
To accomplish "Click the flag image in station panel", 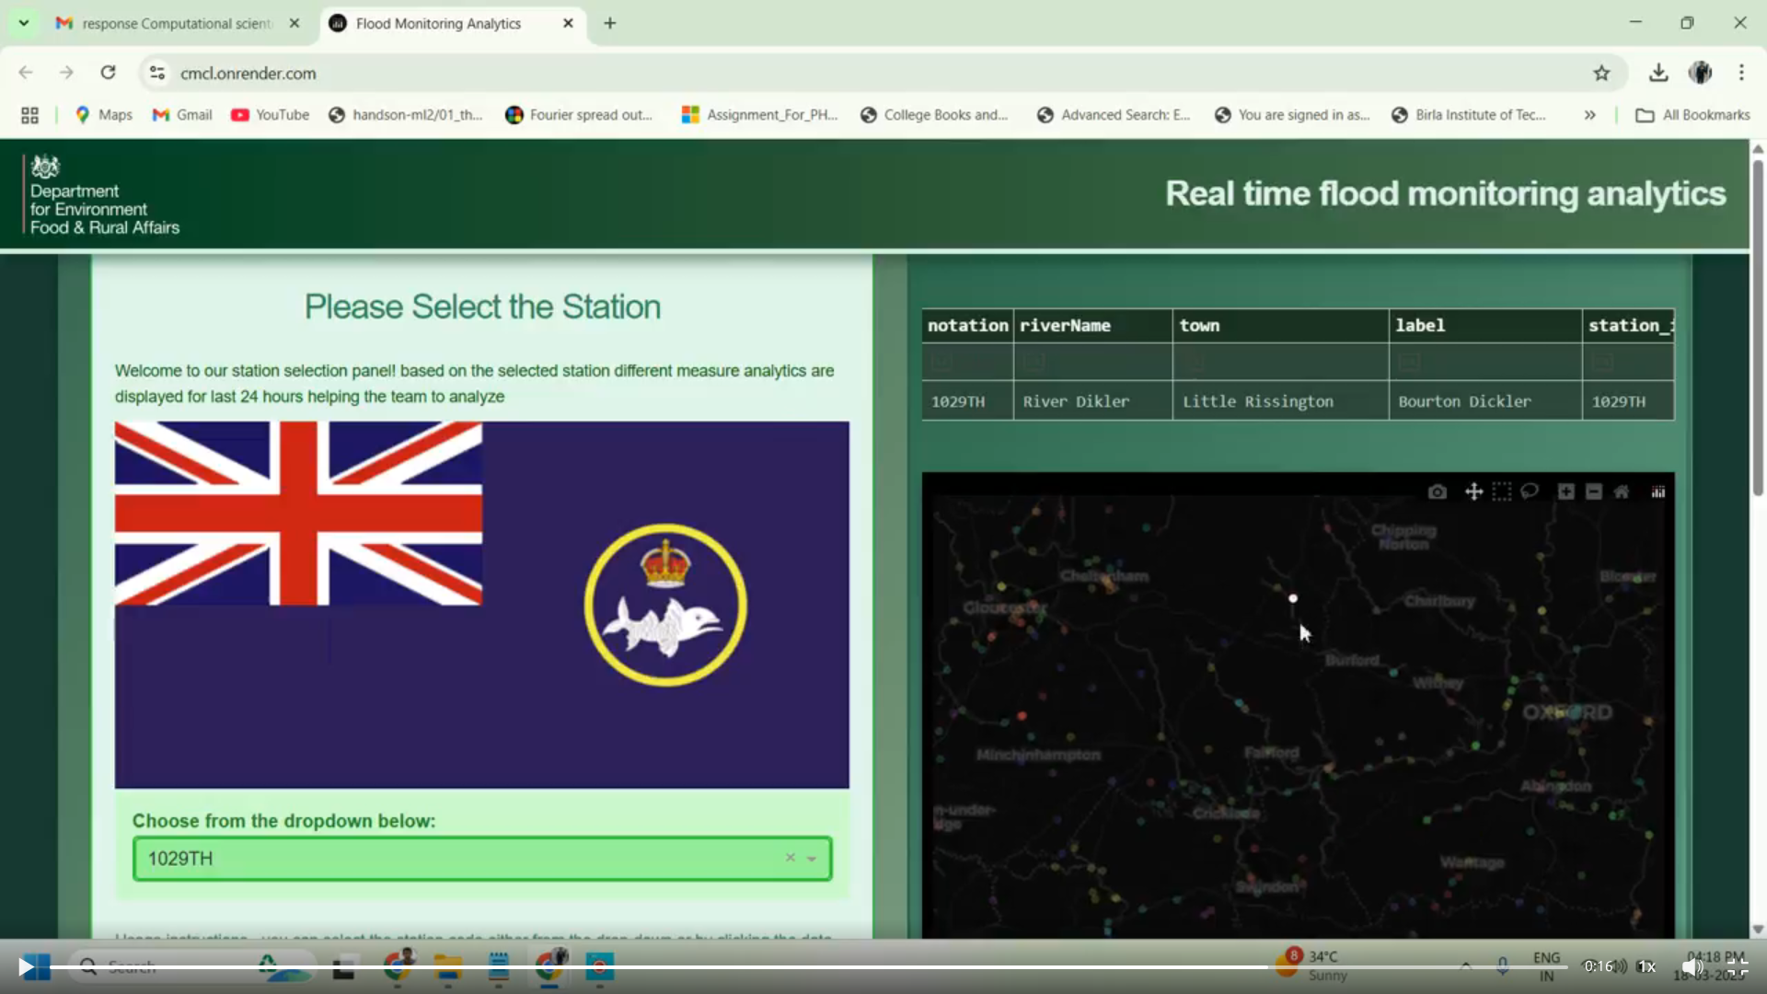I will (481, 605).
